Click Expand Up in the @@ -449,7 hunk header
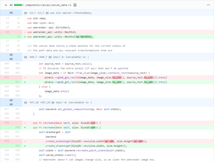Screen dimensions: 214x162 pyautogui.click(x=11, y=59)
